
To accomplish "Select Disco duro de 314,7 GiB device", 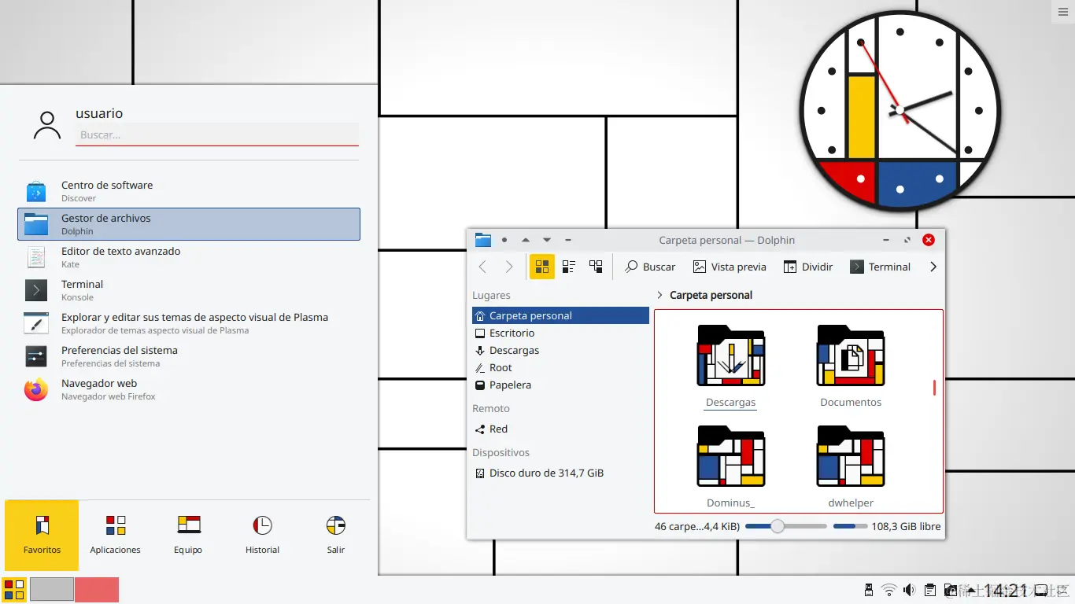I will coord(560,473).
